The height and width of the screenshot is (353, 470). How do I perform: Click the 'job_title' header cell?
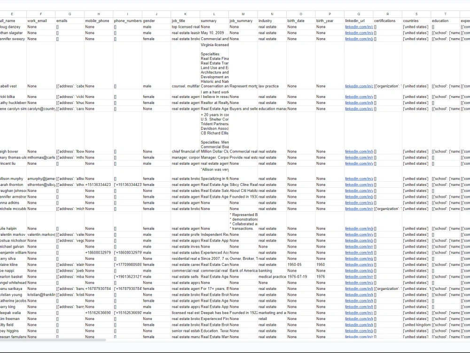[x=185, y=21]
